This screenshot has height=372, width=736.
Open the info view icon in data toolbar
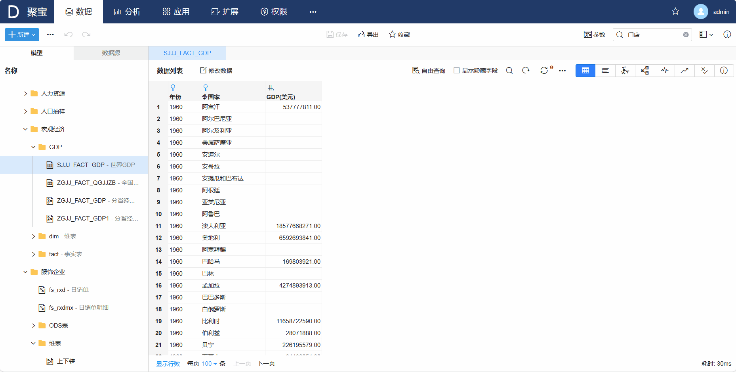(x=724, y=71)
